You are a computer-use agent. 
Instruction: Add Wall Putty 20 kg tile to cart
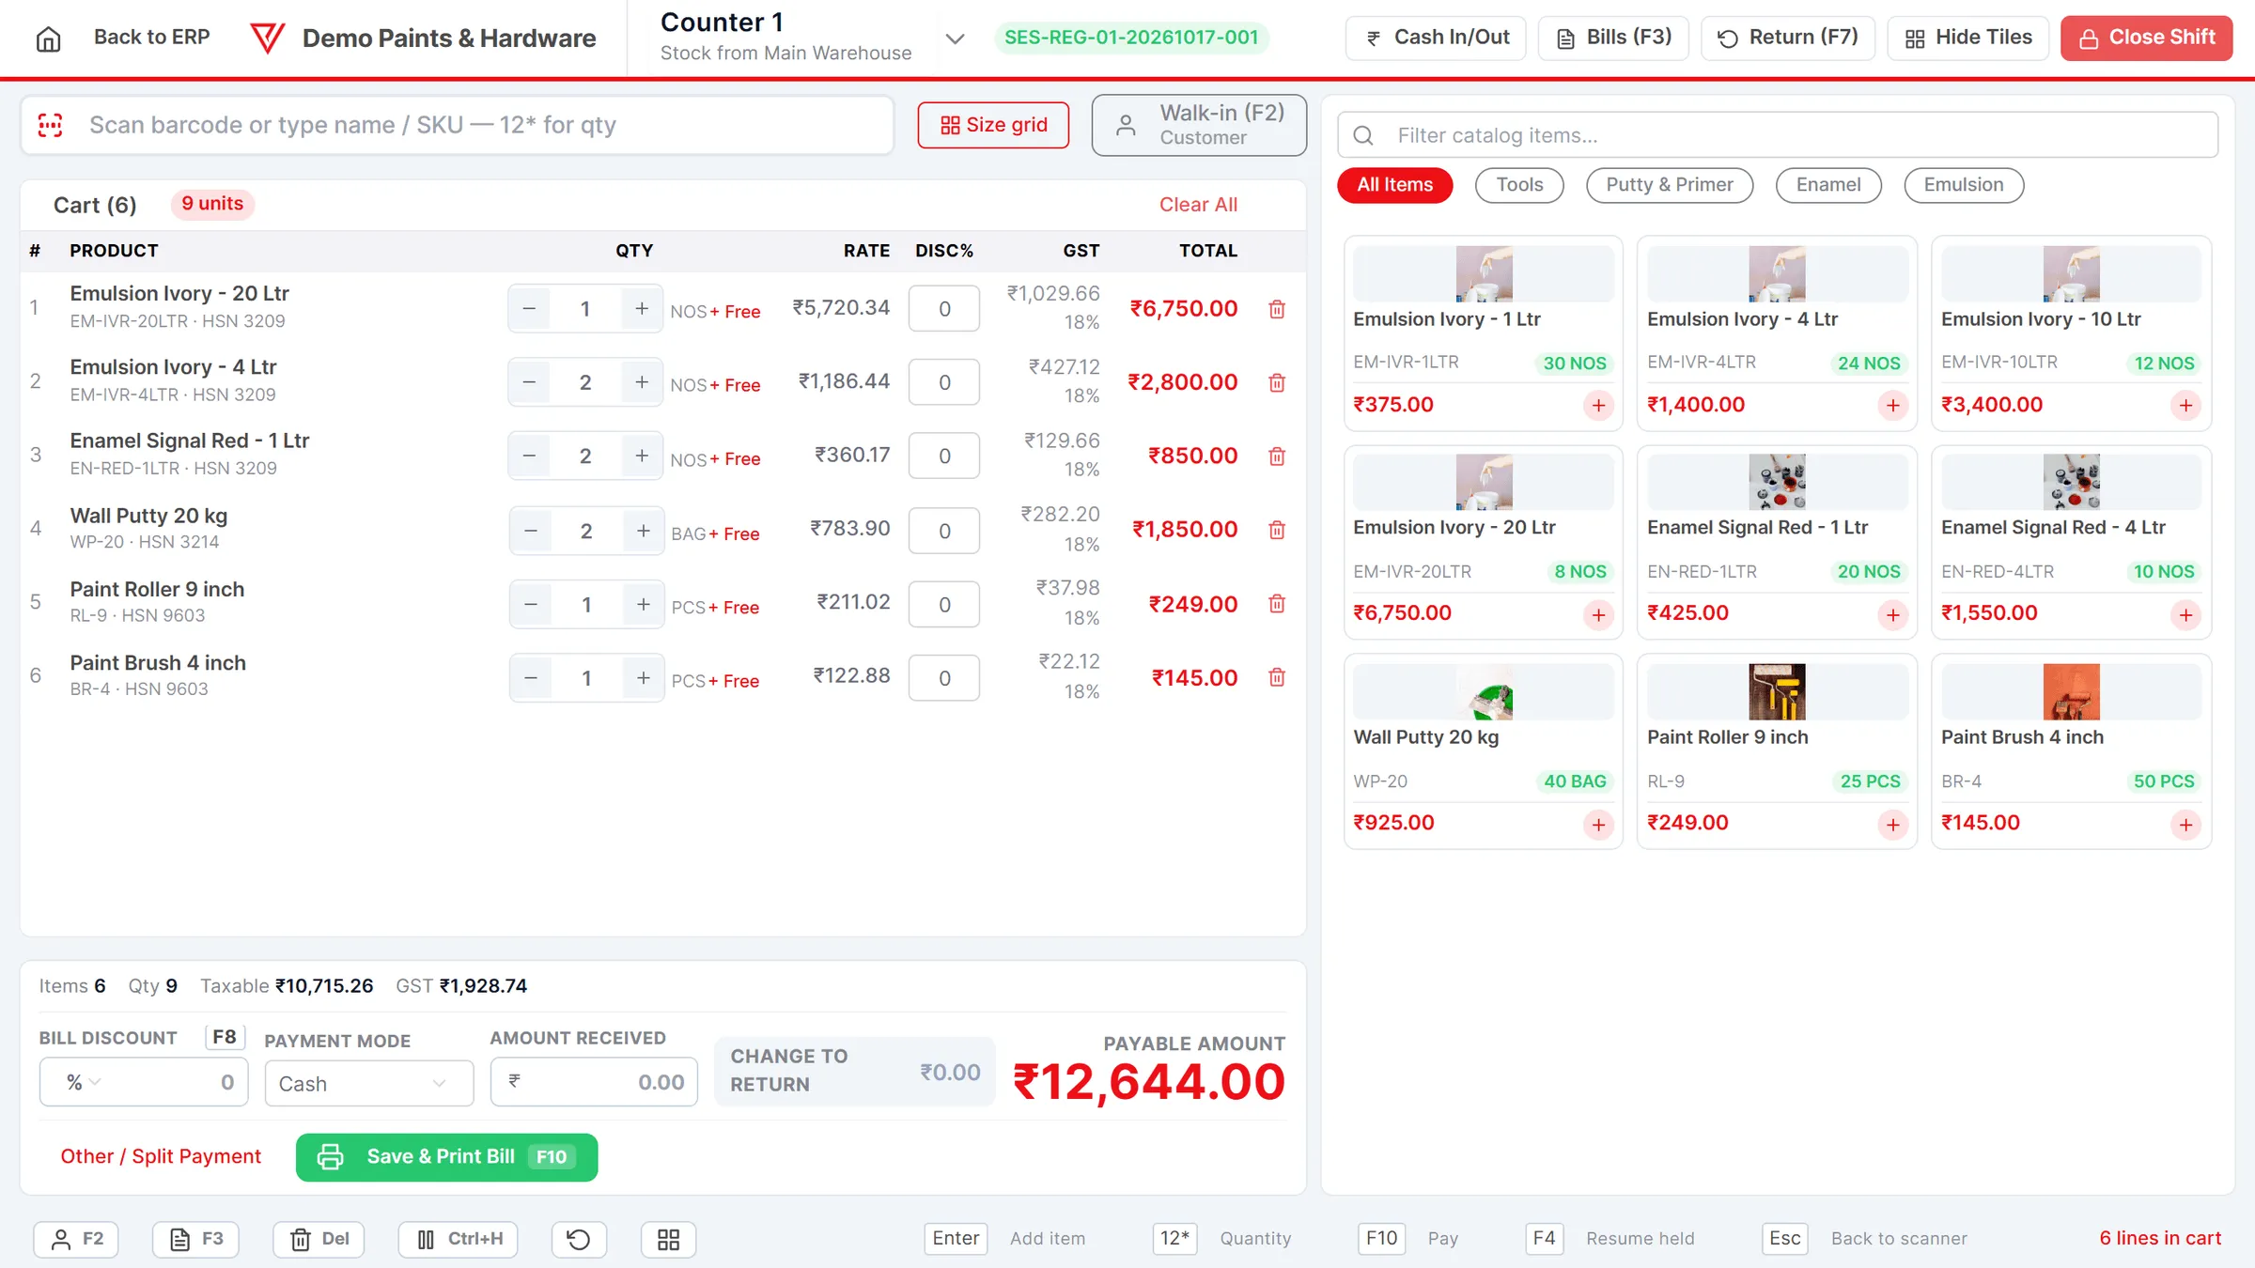tap(1598, 825)
